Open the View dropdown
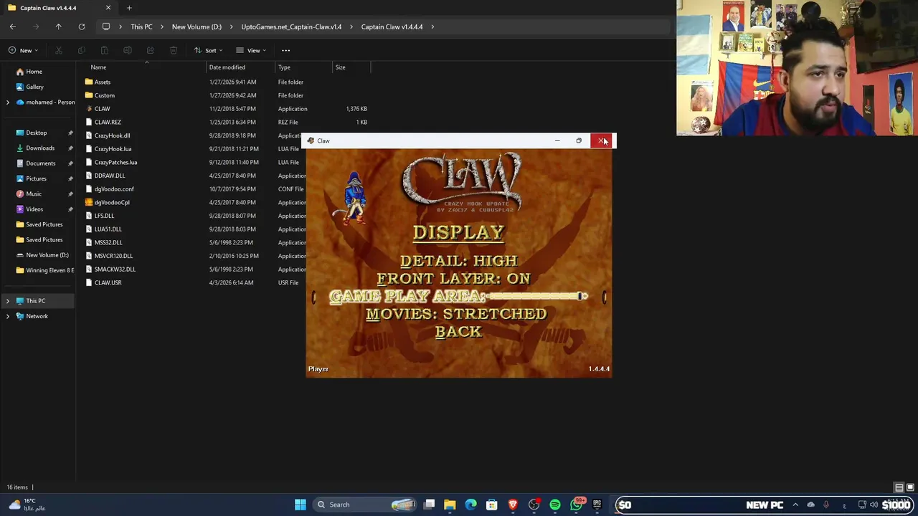 (251, 50)
